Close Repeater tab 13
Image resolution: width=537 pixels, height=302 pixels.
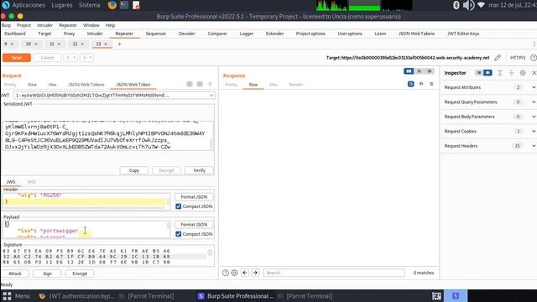(x=106, y=44)
